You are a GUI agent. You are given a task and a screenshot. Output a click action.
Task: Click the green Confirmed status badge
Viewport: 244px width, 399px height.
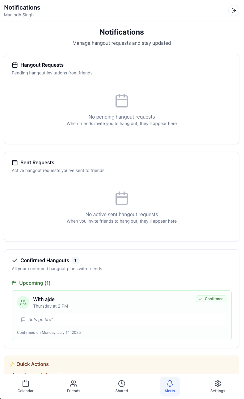[211, 299]
